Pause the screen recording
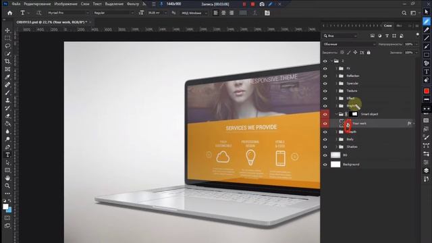Screen dimensions: 432x243 tap(244, 4)
